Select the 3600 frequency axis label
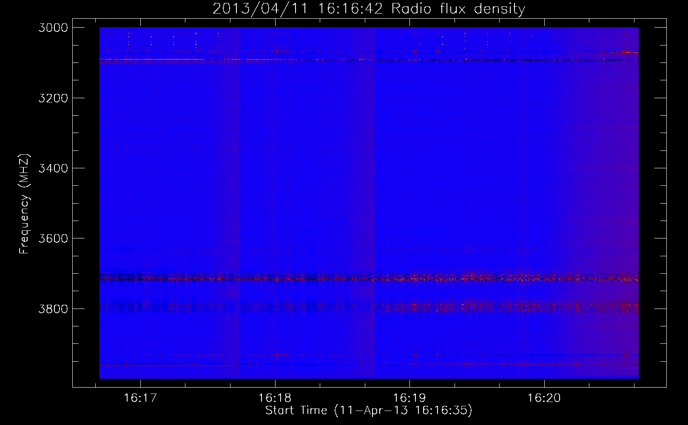The image size is (688, 425). (53, 238)
